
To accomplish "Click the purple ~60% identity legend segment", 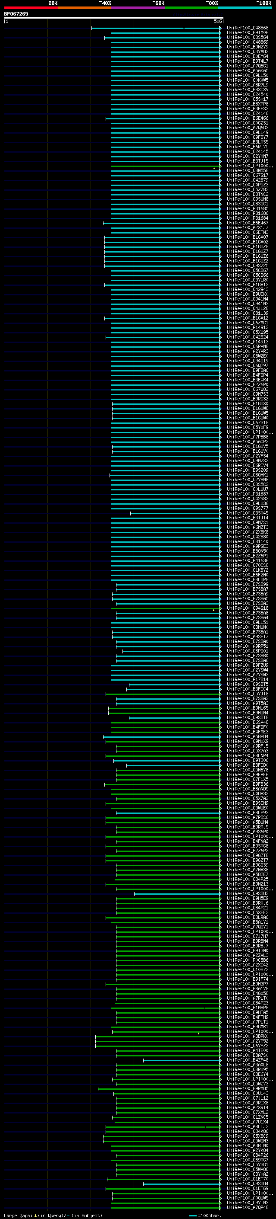I will (138, 8).
